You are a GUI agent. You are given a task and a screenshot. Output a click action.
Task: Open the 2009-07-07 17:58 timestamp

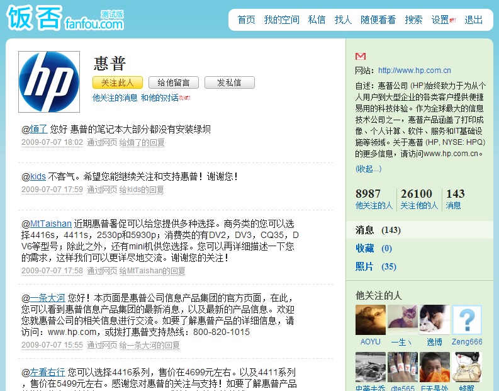[x=52, y=271]
